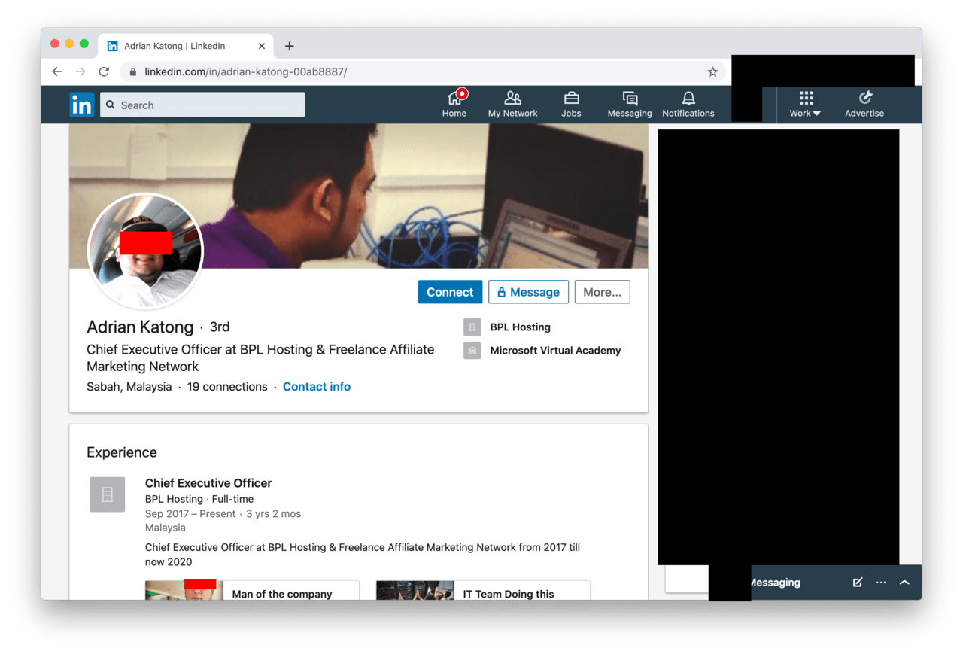Click the Experience section heading
963x654 pixels.
(x=122, y=452)
